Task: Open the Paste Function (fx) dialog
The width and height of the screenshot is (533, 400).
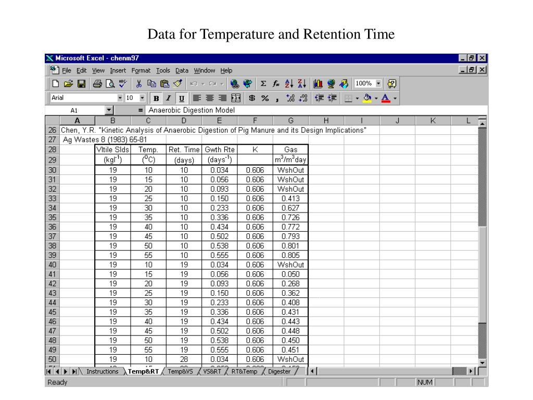Action: (276, 84)
